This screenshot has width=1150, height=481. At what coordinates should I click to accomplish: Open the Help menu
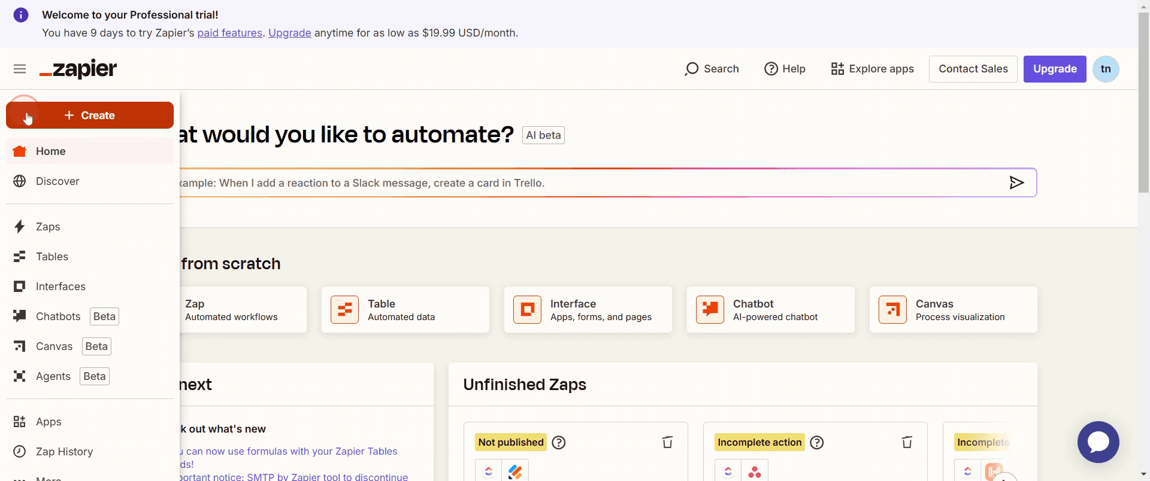(x=785, y=69)
